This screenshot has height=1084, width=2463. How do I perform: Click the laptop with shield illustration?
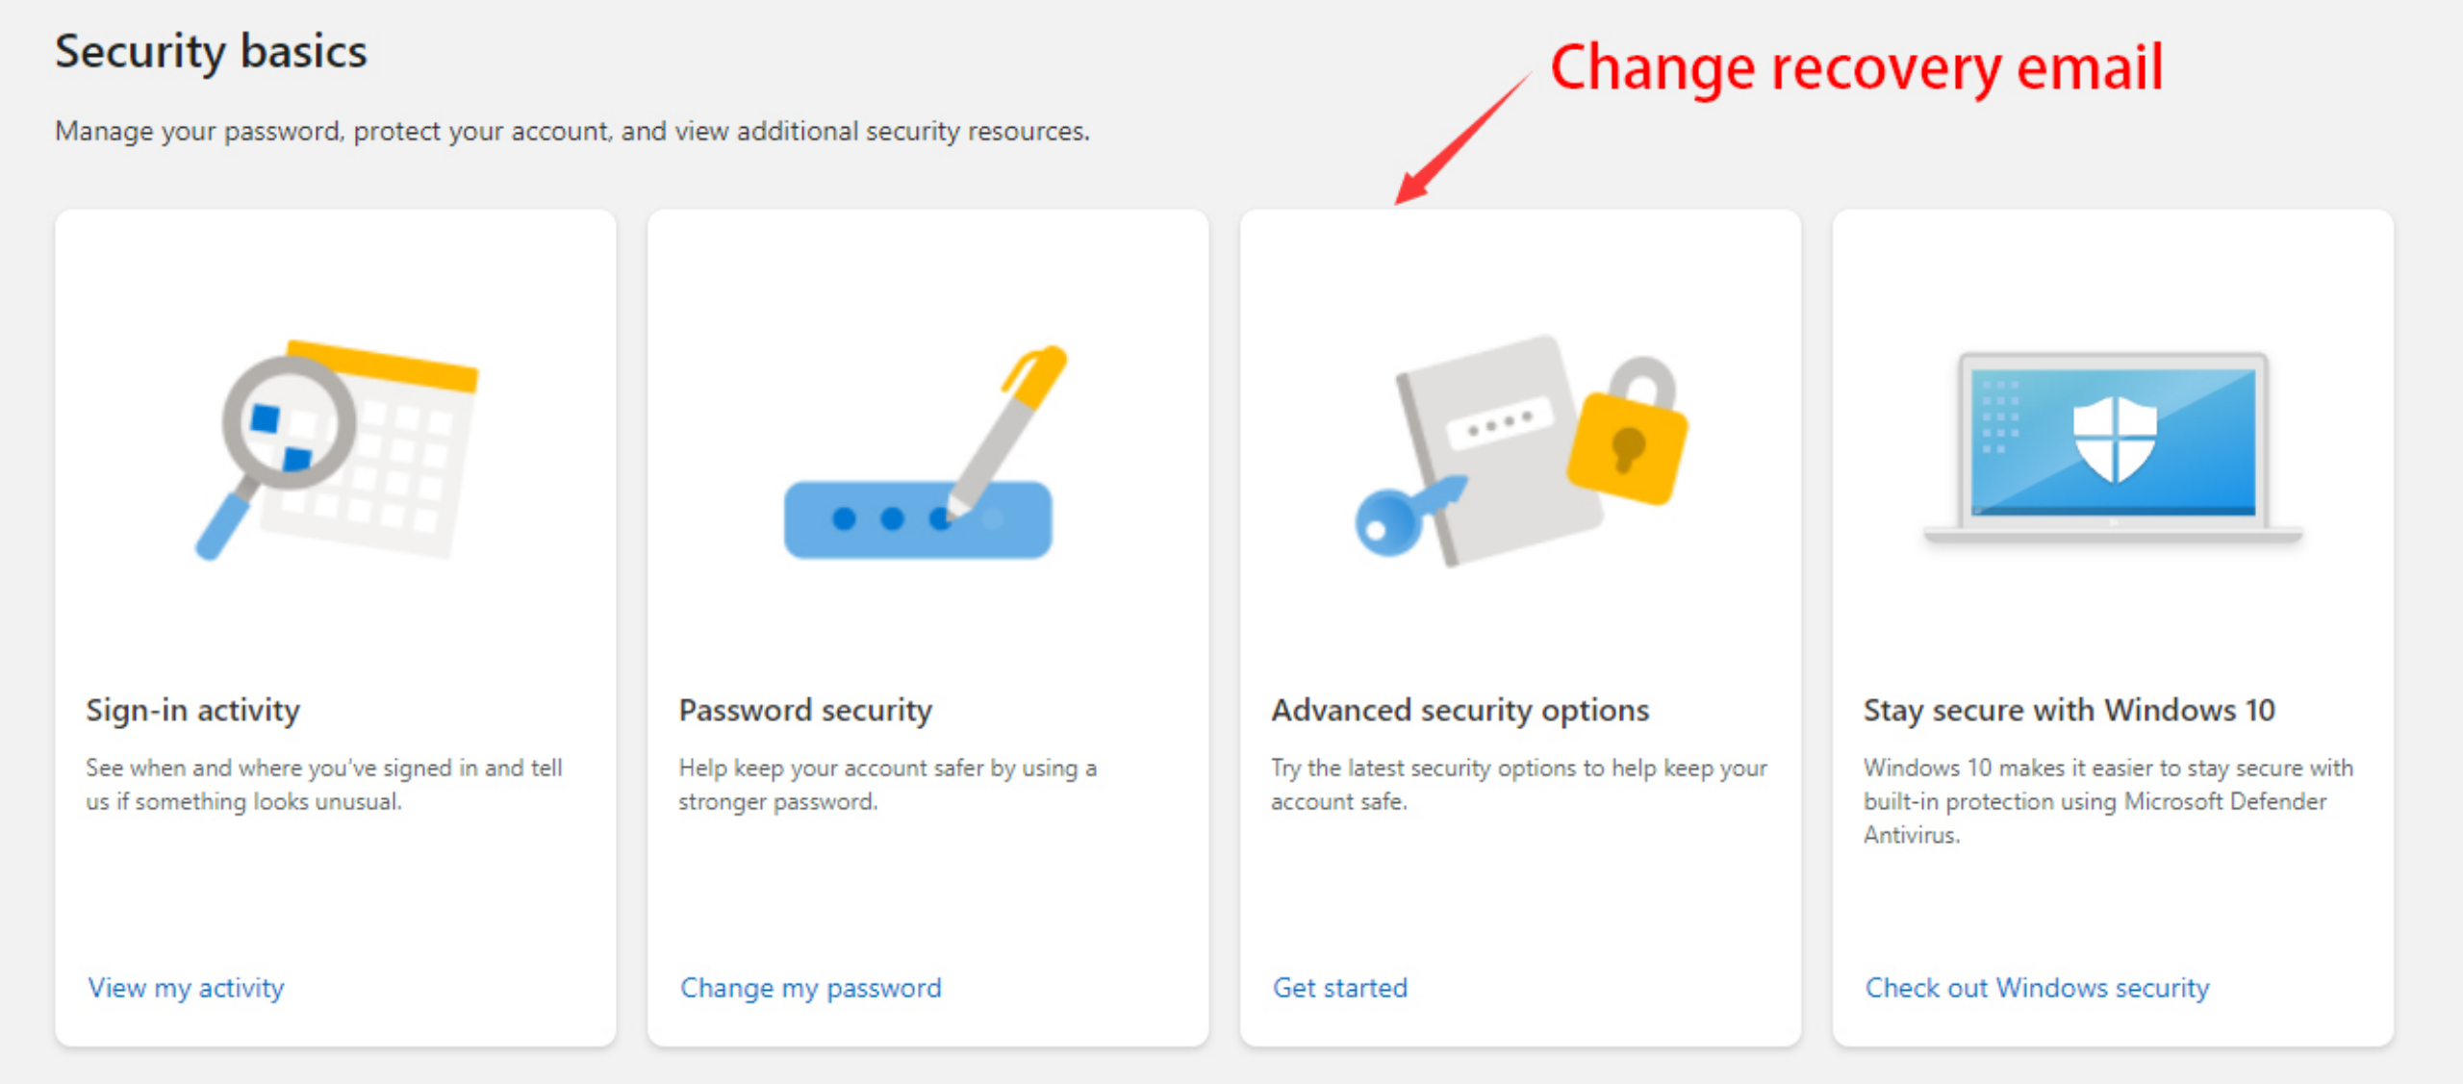(2113, 447)
